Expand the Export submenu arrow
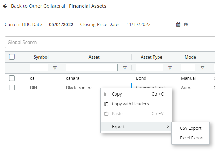 [167, 127]
